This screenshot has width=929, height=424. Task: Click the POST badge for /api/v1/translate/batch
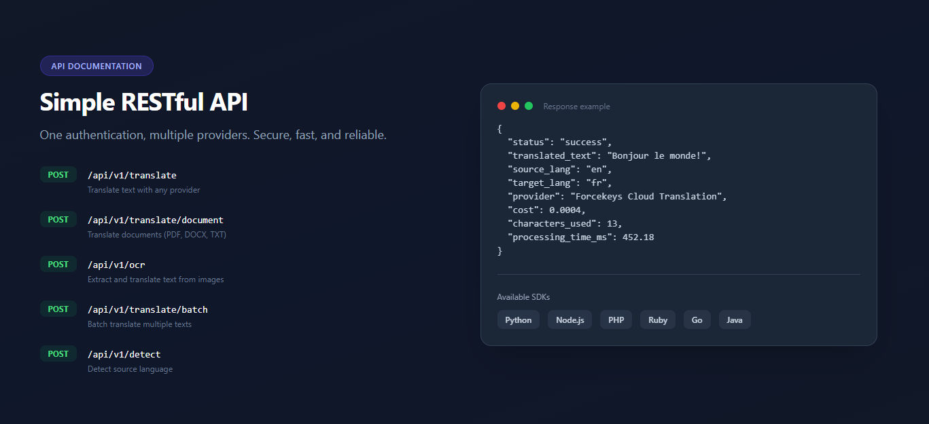tap(58, 309)
